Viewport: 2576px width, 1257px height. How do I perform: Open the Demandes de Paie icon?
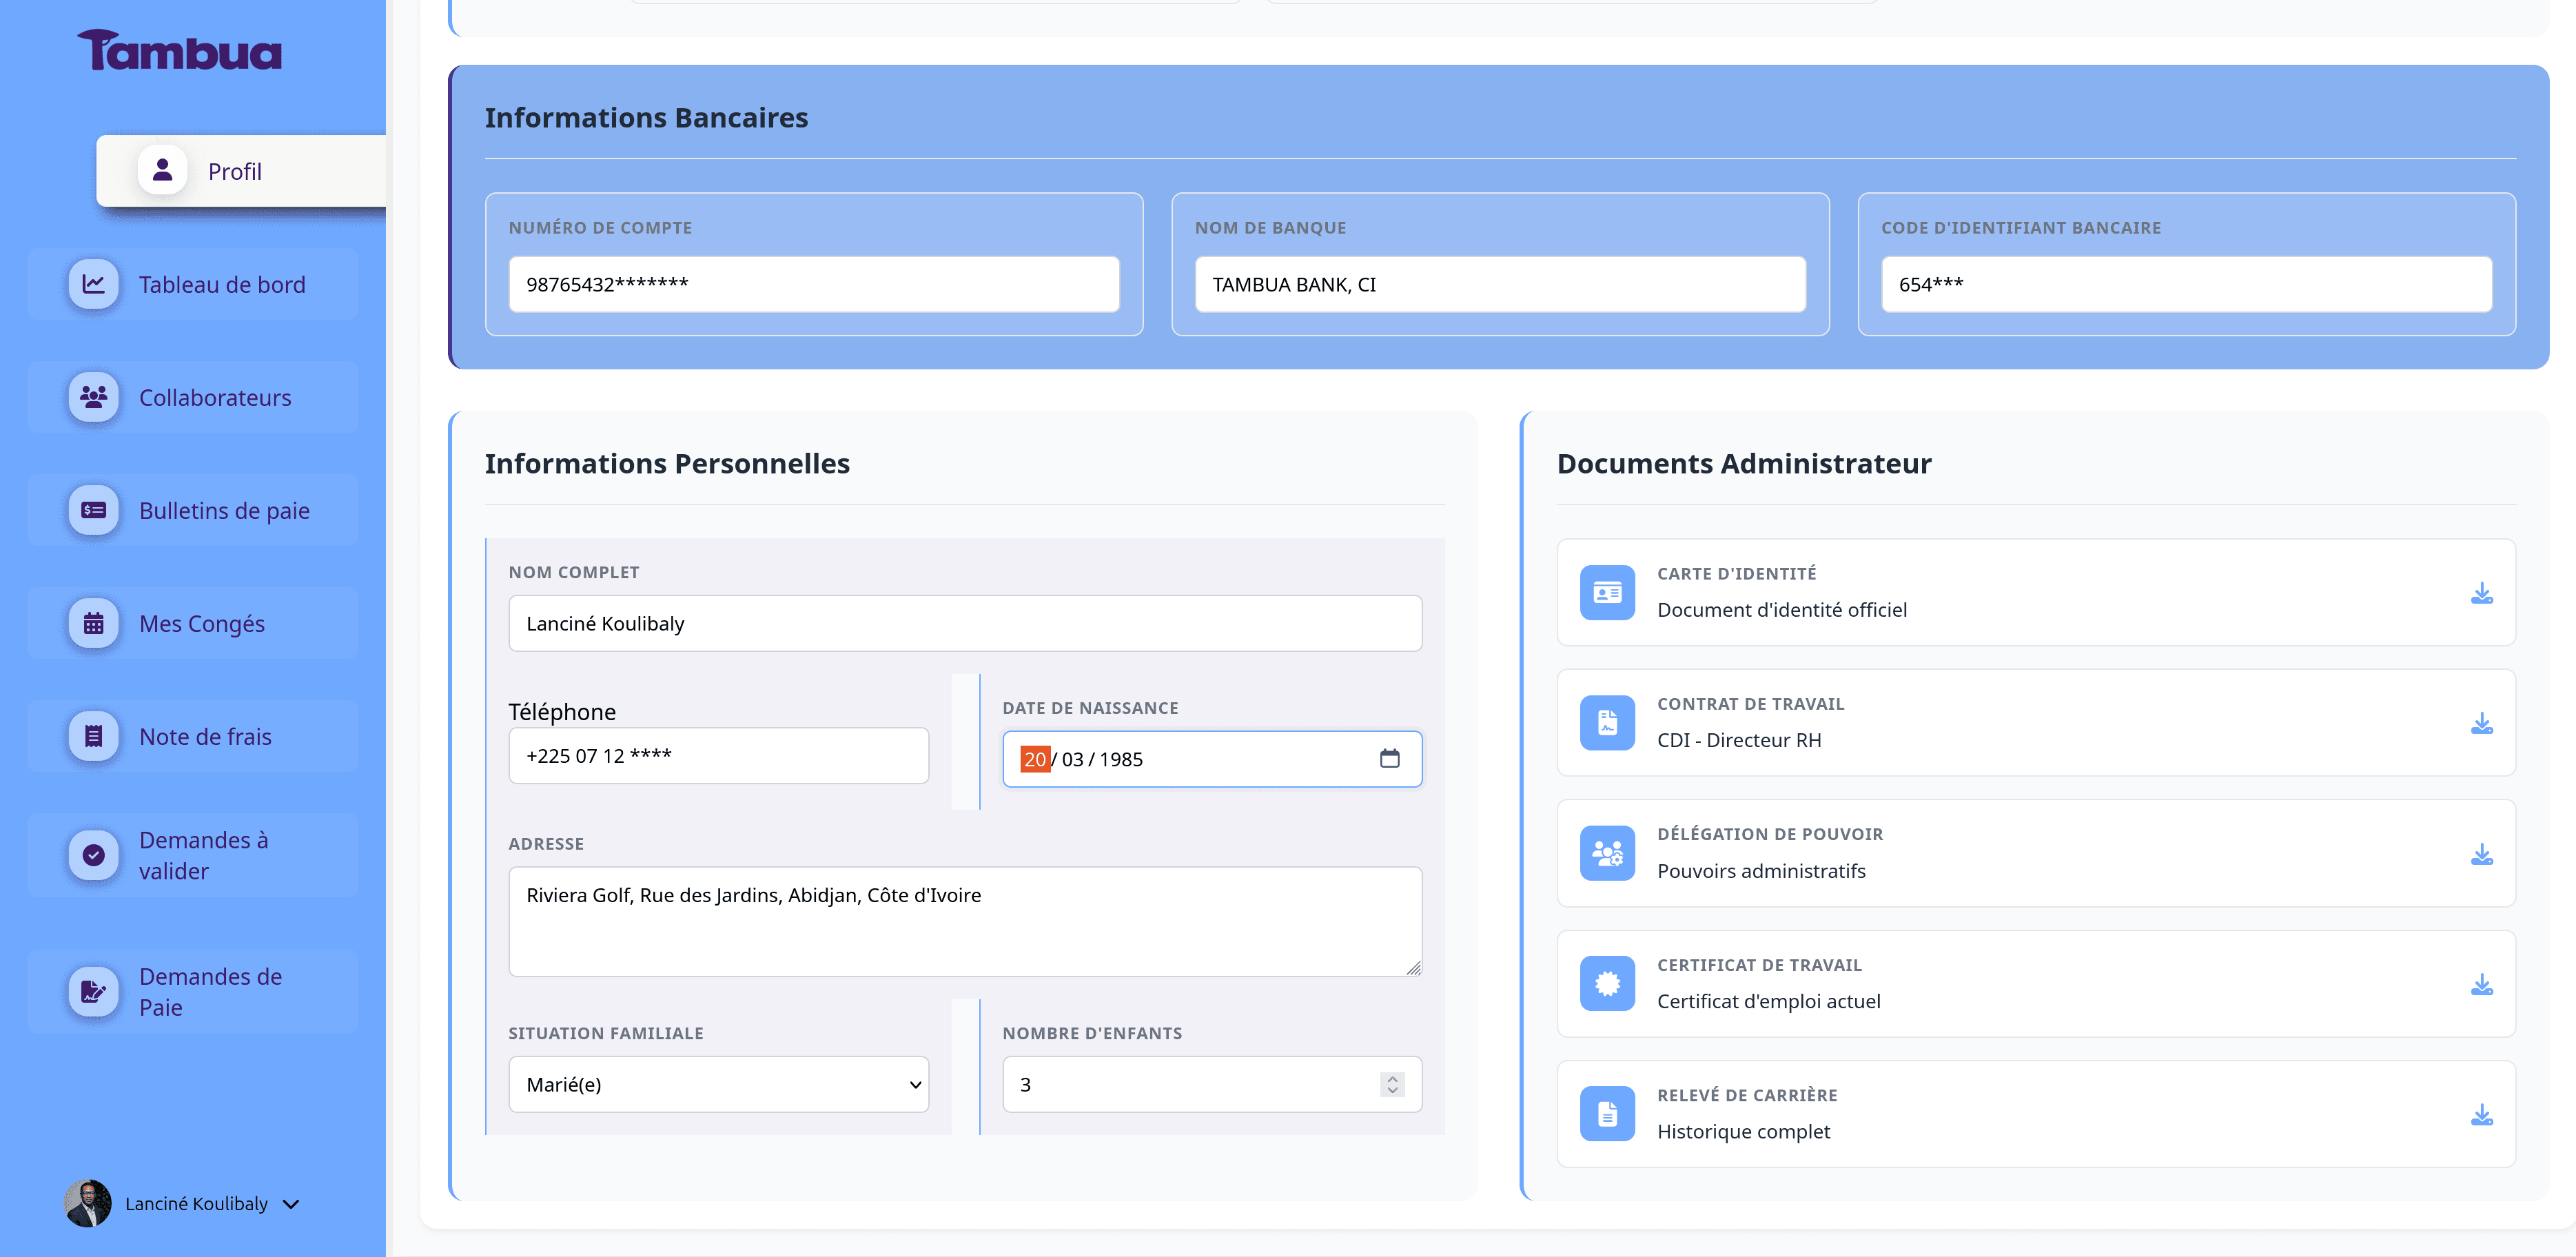pos(93,991)
